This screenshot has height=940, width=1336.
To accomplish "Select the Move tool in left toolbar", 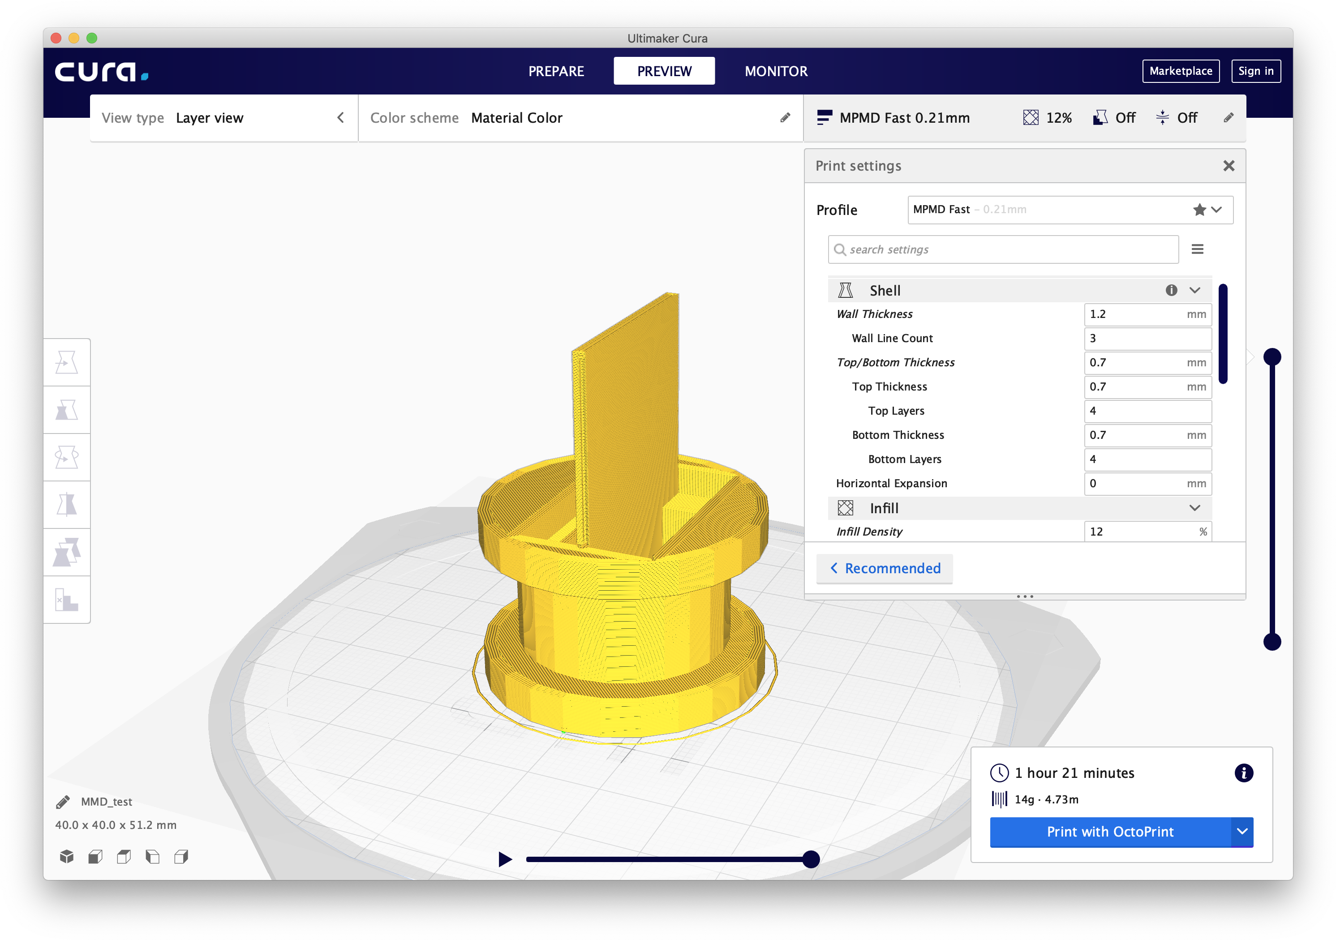I will (66, 362).
